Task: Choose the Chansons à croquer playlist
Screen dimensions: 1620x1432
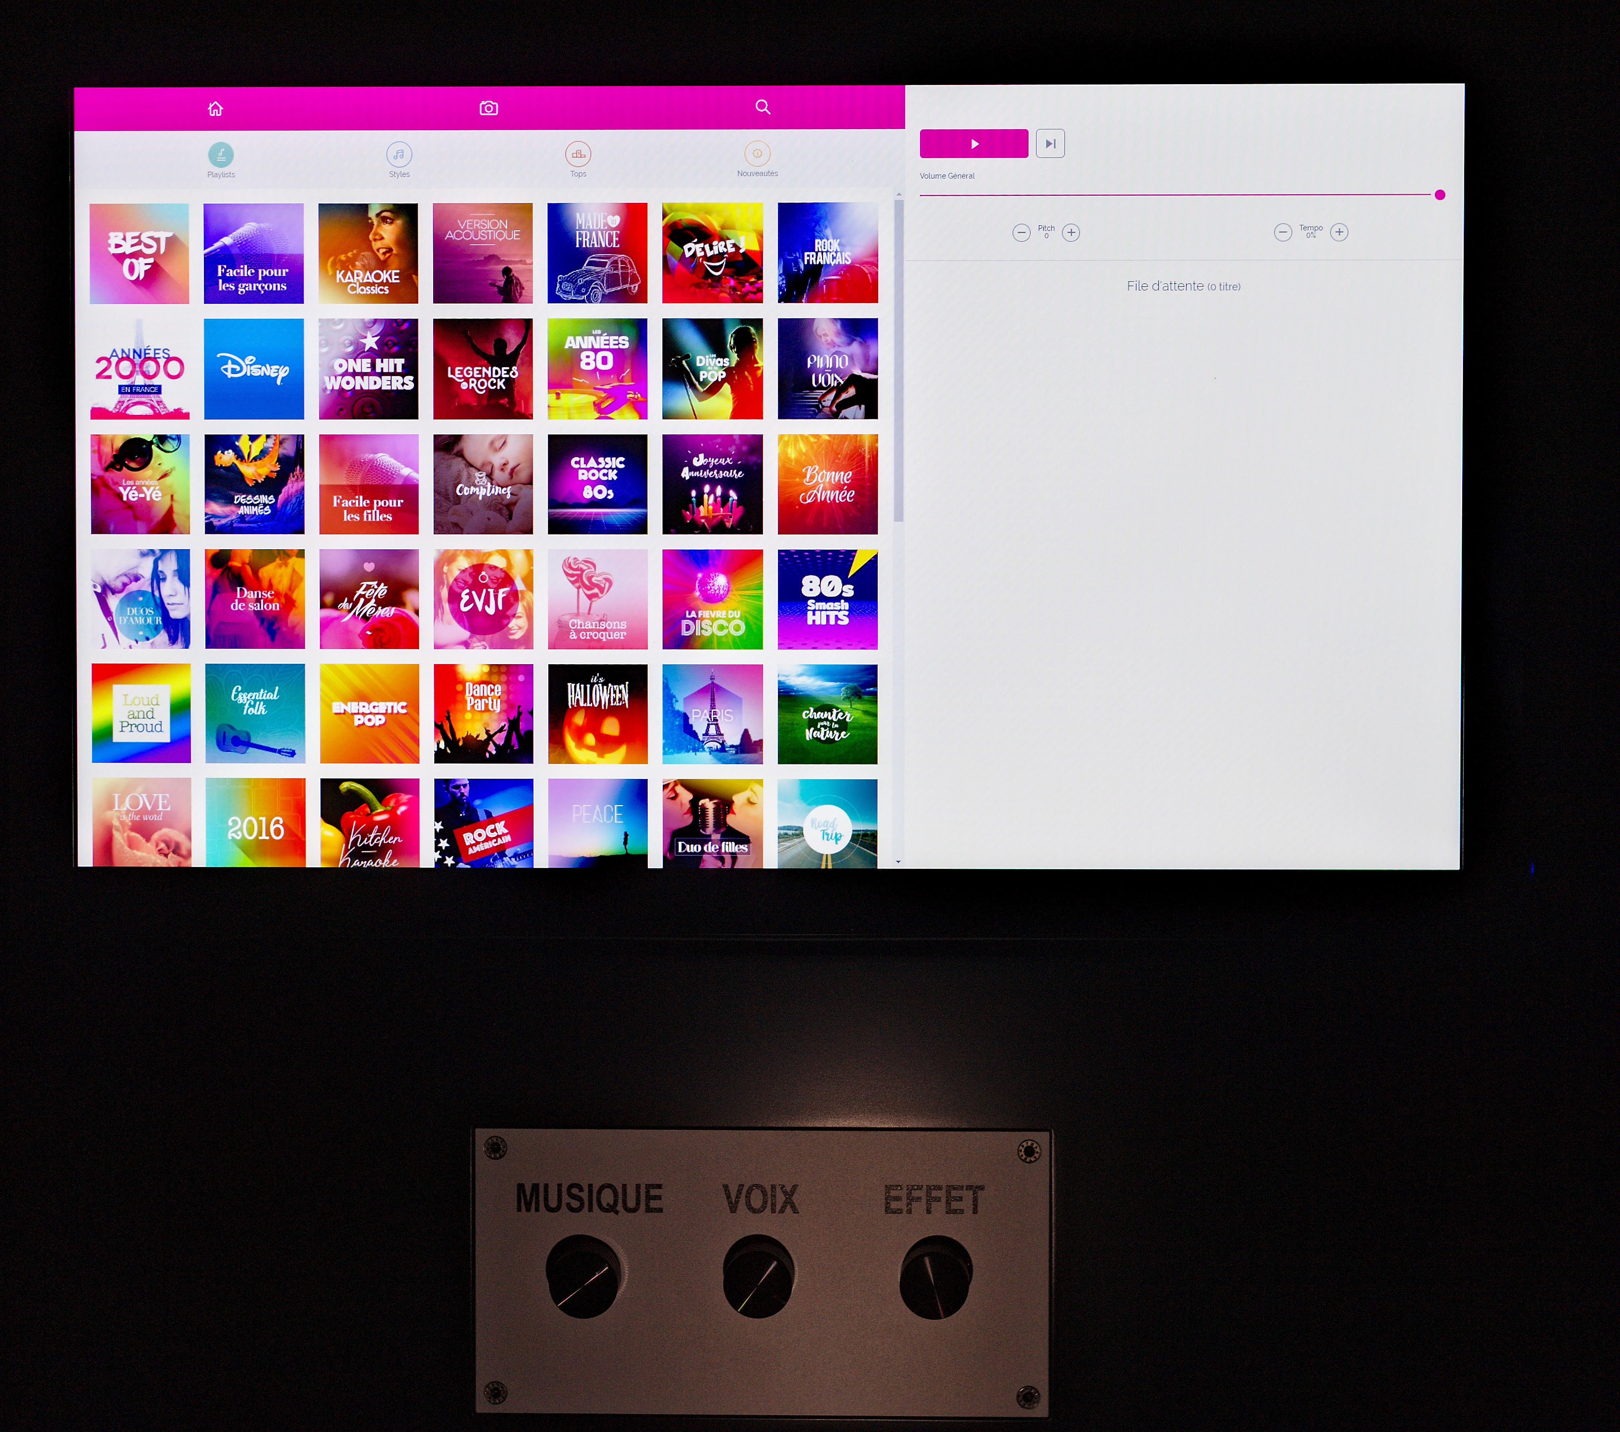Action: coord(597,600)
